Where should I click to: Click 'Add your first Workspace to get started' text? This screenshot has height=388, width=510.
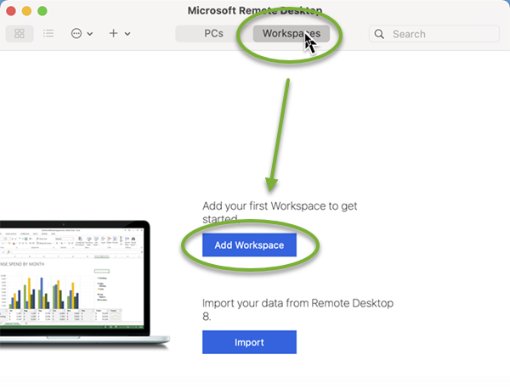(280, 212)
